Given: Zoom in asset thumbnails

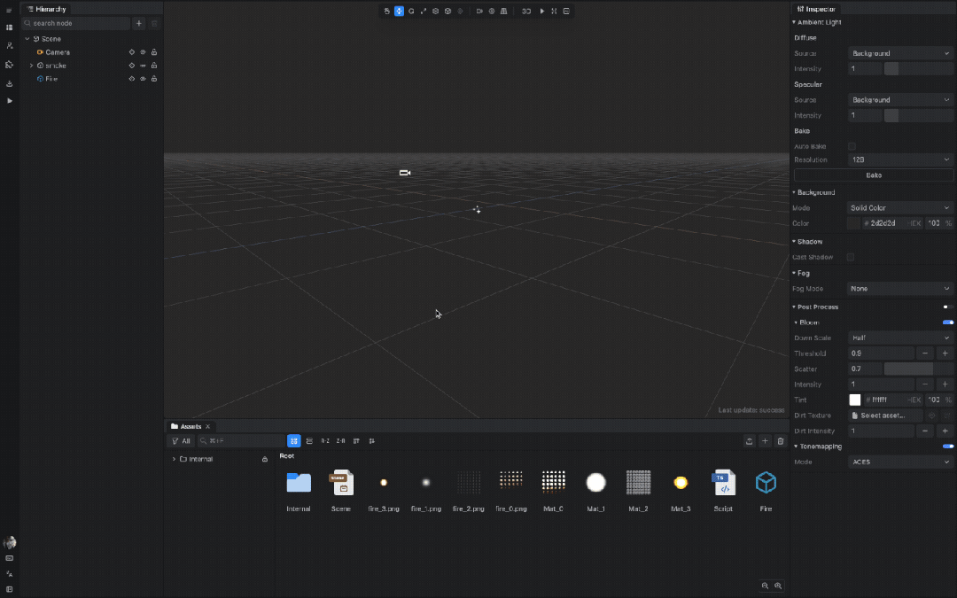Looking at the screenshot, I should pos(778,586).
